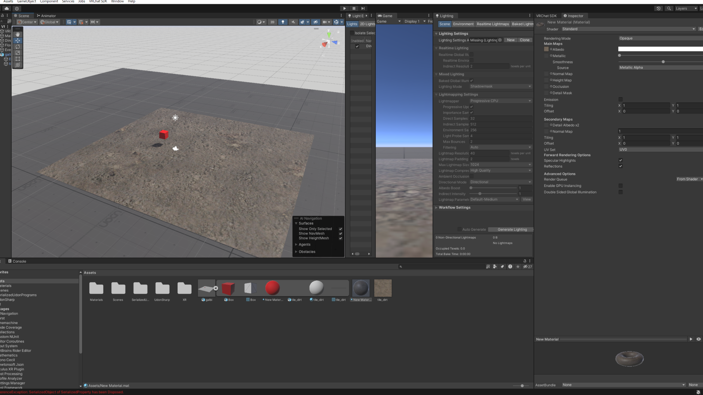Viewport: 703px width, 395px height.
Task: Click Albedo white color swatch
Action: pos(661,49)
